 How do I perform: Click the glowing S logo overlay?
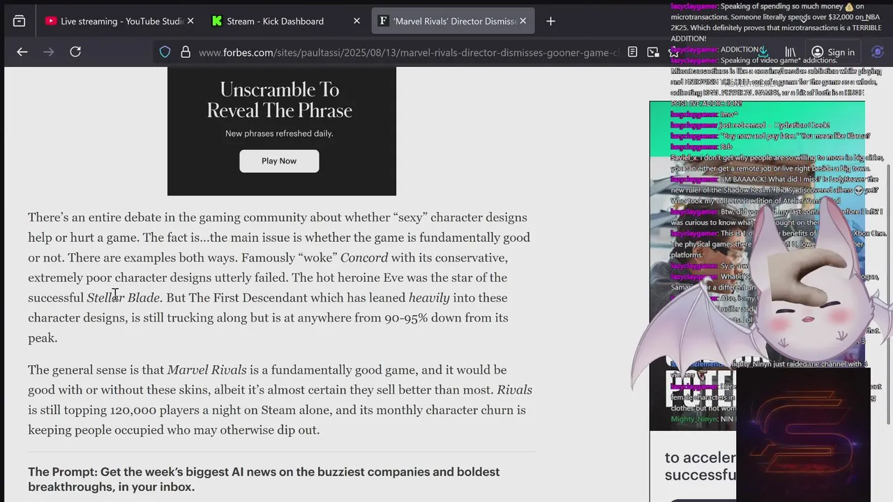[x=803, y=436]
